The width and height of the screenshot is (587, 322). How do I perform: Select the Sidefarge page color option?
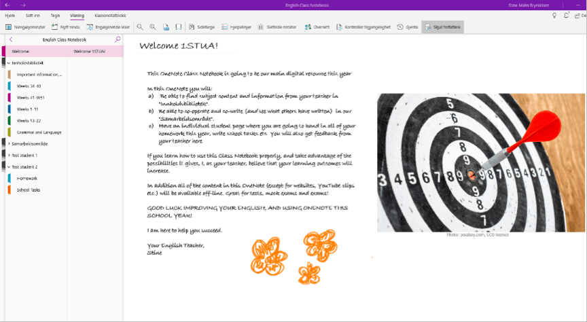click(x=202, y=27)
